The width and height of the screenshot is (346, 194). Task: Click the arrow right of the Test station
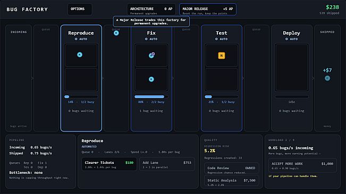point(243,78)
